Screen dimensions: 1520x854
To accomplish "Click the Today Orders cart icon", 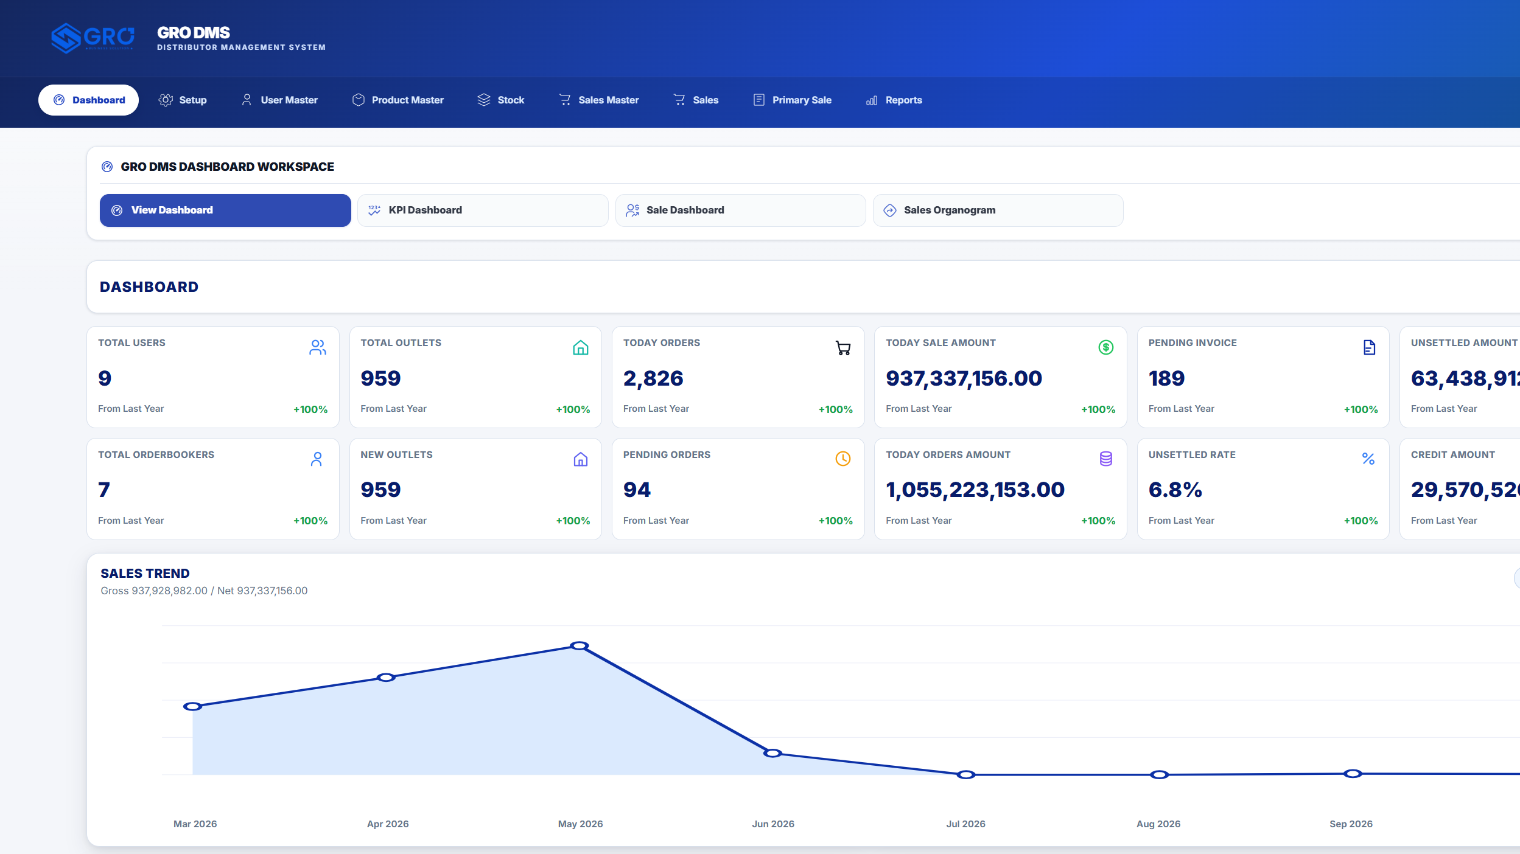I will [843, 348].
